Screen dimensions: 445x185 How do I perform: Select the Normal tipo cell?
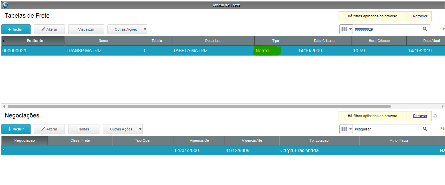[x=276, y=51]
